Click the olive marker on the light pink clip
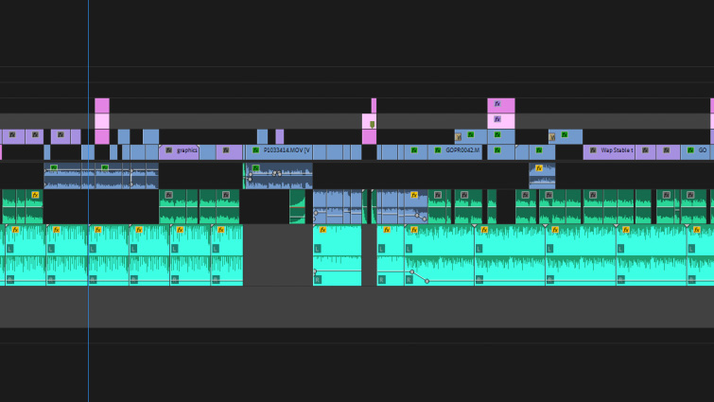 tap(372, 124)
